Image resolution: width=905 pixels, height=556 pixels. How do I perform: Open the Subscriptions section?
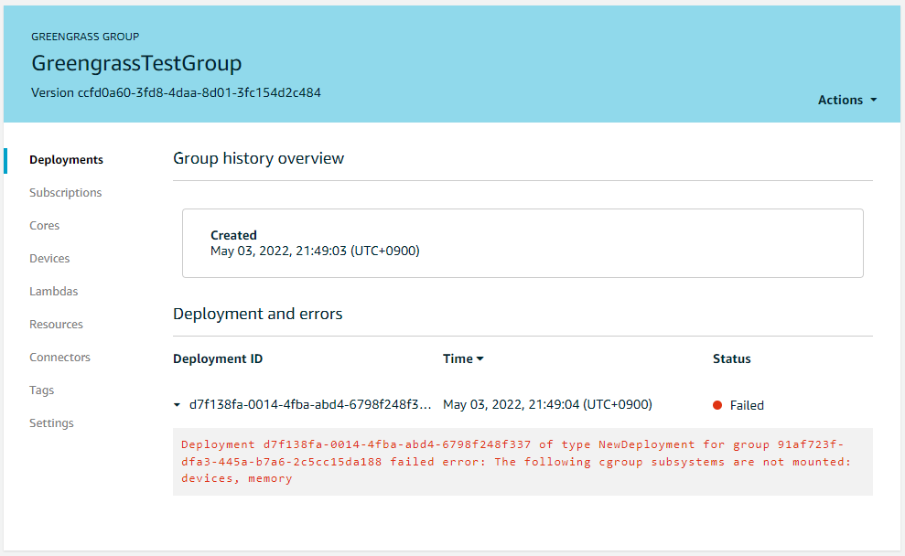tap(65, 193)
